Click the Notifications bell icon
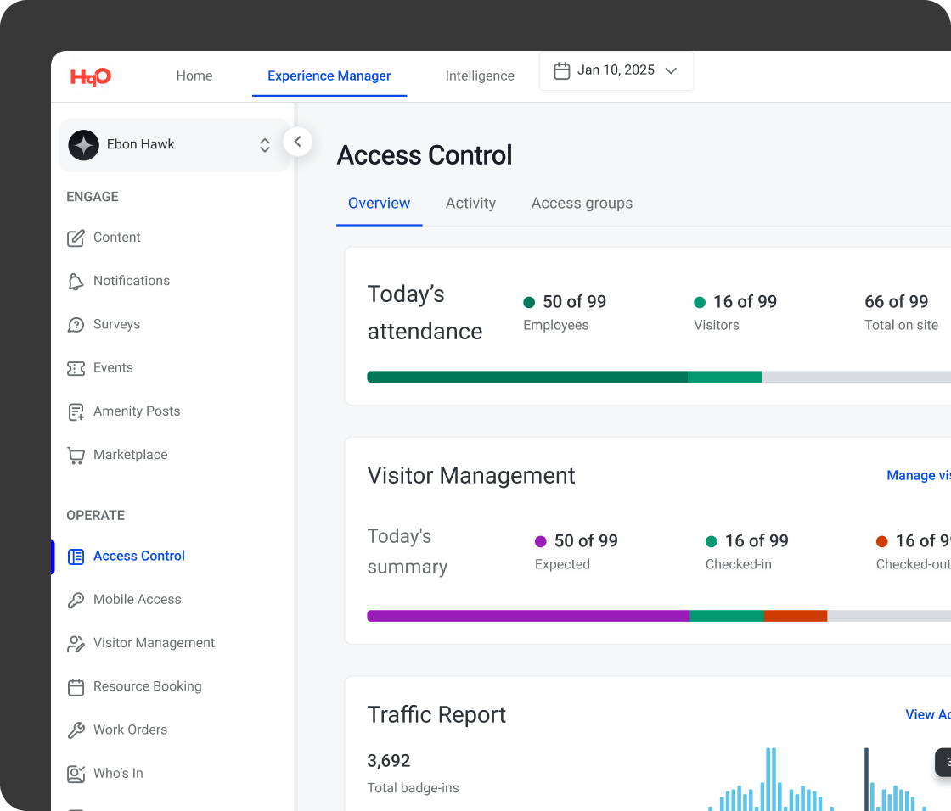The height and width of the screenshot is (811, 951). (76, 282)
